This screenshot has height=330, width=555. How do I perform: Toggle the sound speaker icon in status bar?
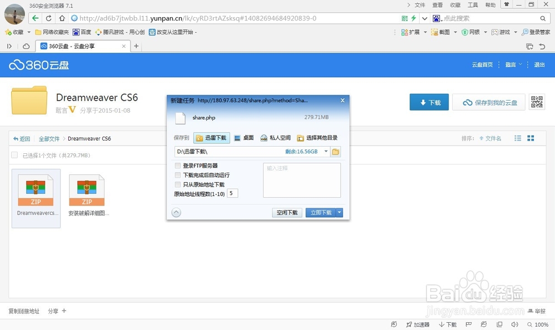(514, 324)
